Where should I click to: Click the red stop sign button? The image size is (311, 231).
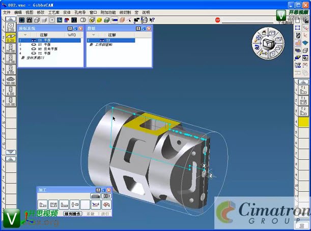click(x=217, y=20)
